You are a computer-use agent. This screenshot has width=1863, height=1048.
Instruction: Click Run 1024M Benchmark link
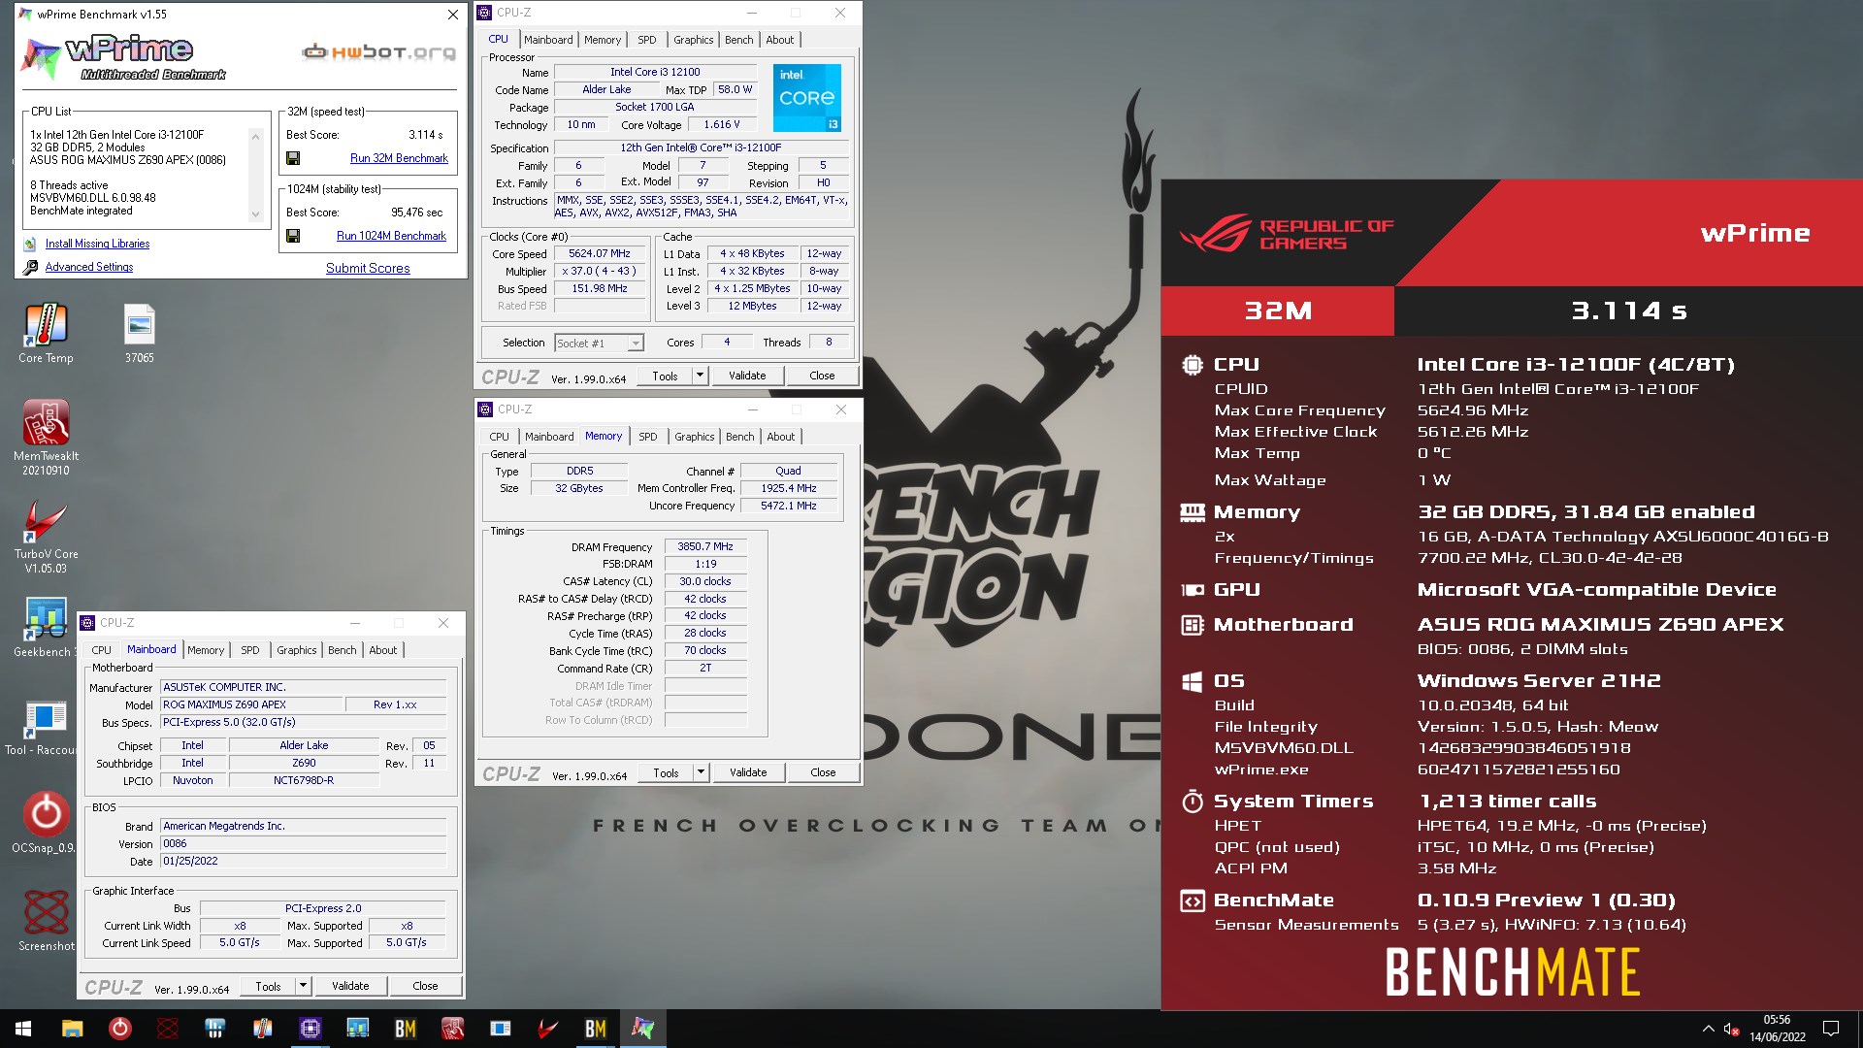point(391,236)
